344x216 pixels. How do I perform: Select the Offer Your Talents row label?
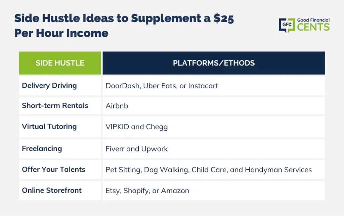53,170
